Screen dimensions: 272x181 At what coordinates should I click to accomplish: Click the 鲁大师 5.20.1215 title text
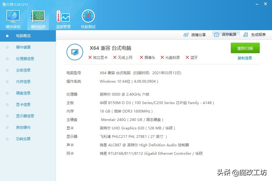(15, 4)
